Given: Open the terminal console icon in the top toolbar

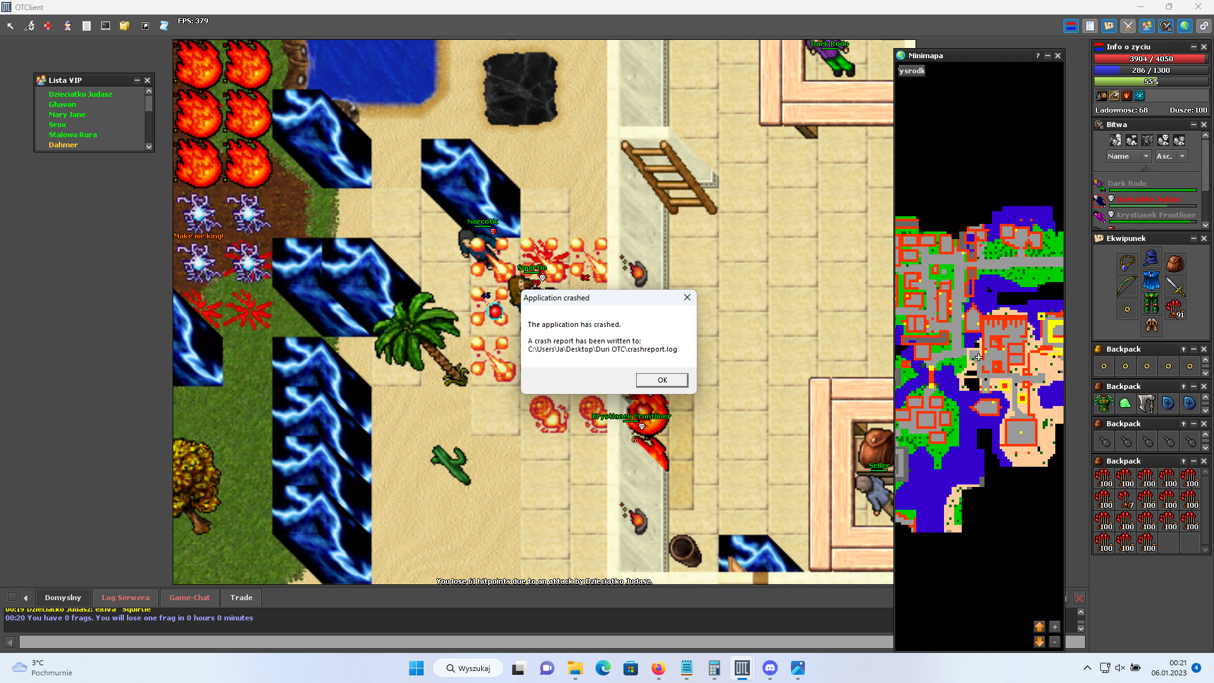Looking at the screenshot, I should [x=106, y=26].
